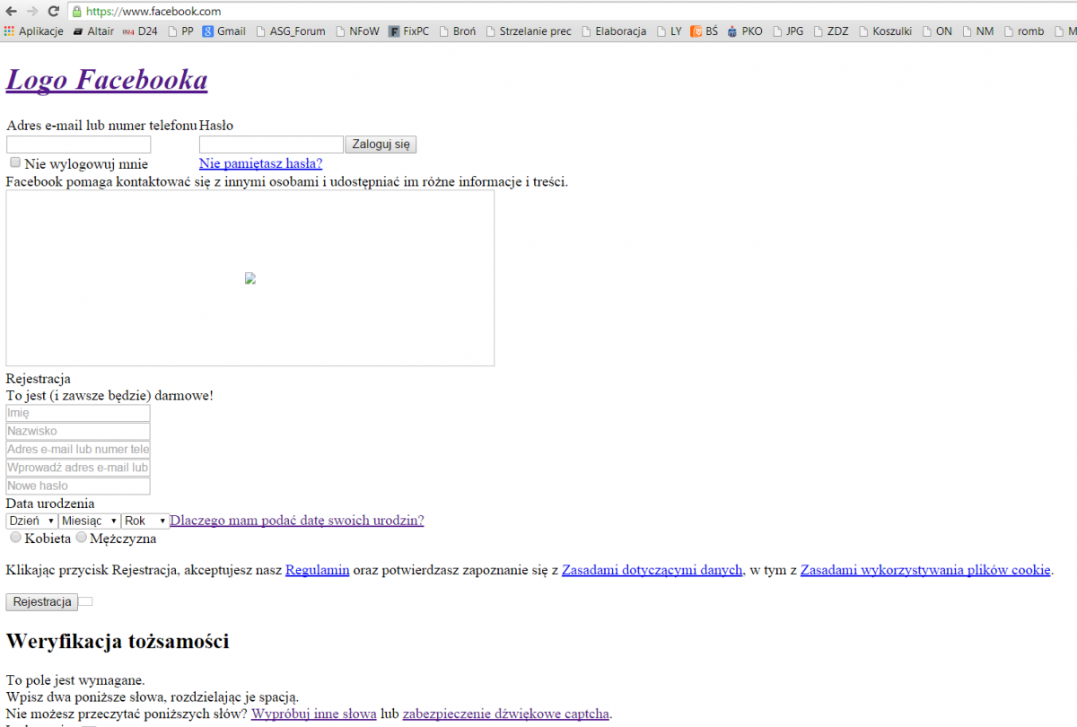Select the Mężczyzna radio button
The width and height of the screenshot is (1077, 727).
pyautogui.click(x=82, y=538)
